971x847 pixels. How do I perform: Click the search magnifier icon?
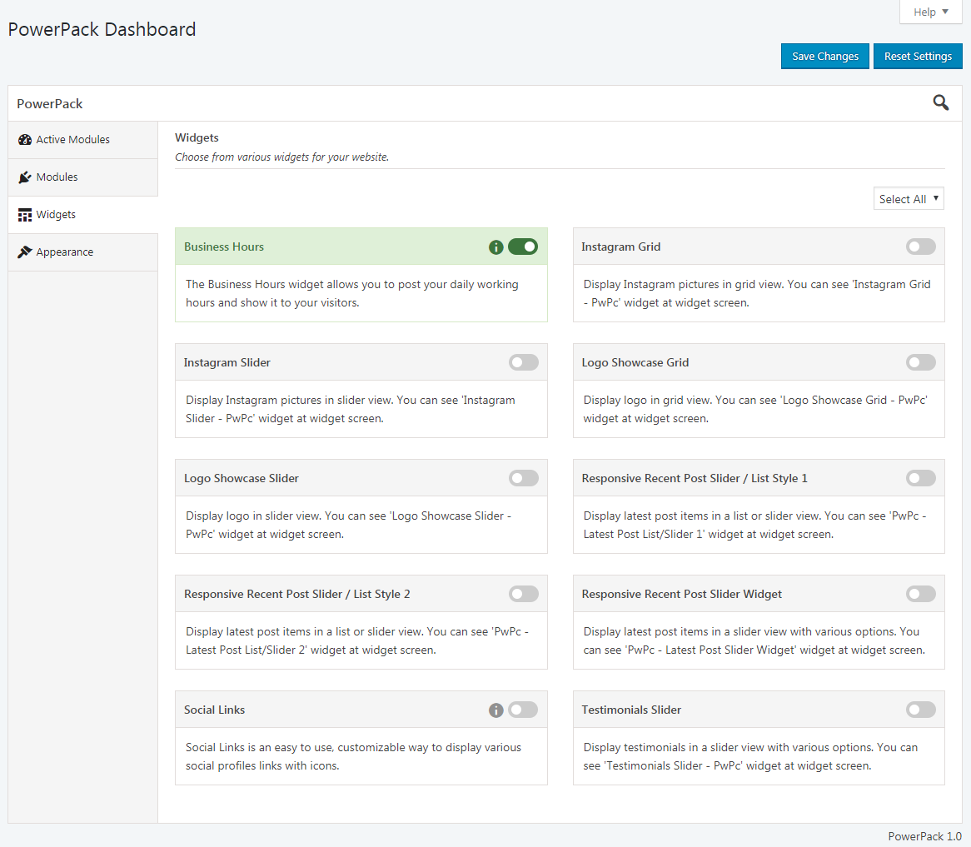tap(941, 102)
